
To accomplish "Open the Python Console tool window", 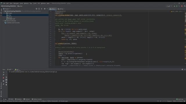I will (x=37, y=99).
